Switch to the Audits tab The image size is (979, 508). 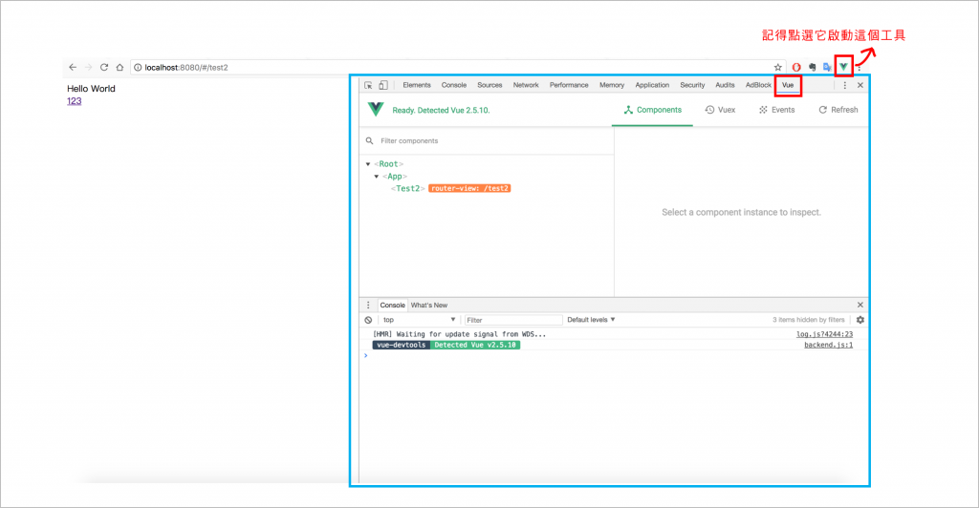point(725,85)
